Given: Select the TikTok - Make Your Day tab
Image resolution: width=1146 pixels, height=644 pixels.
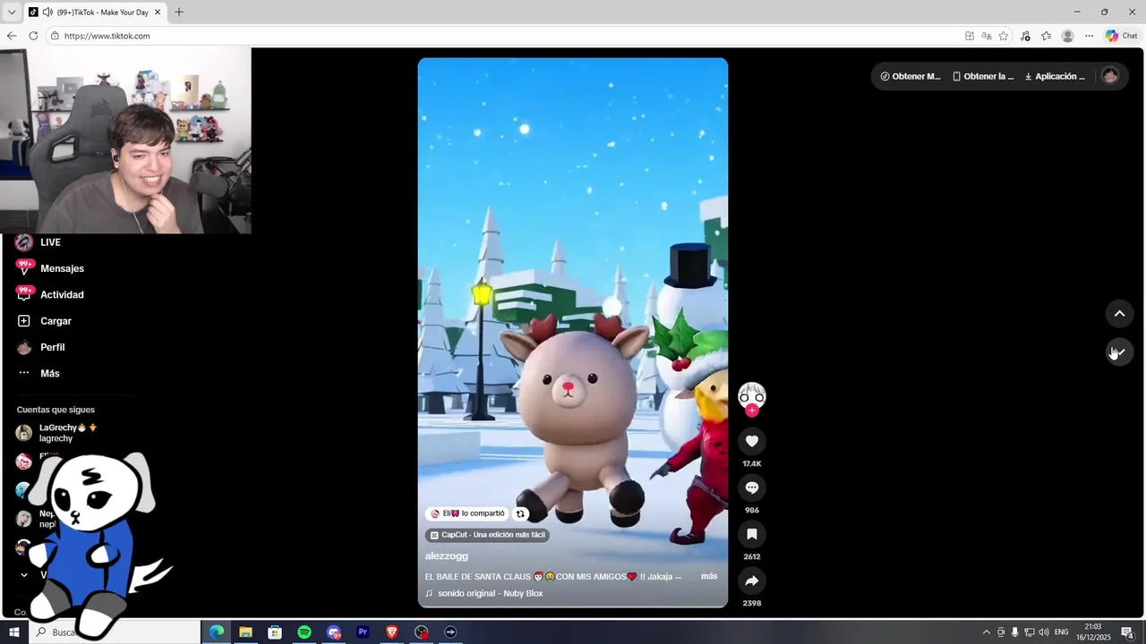Looking at the screenshot, I should point(94,13).
